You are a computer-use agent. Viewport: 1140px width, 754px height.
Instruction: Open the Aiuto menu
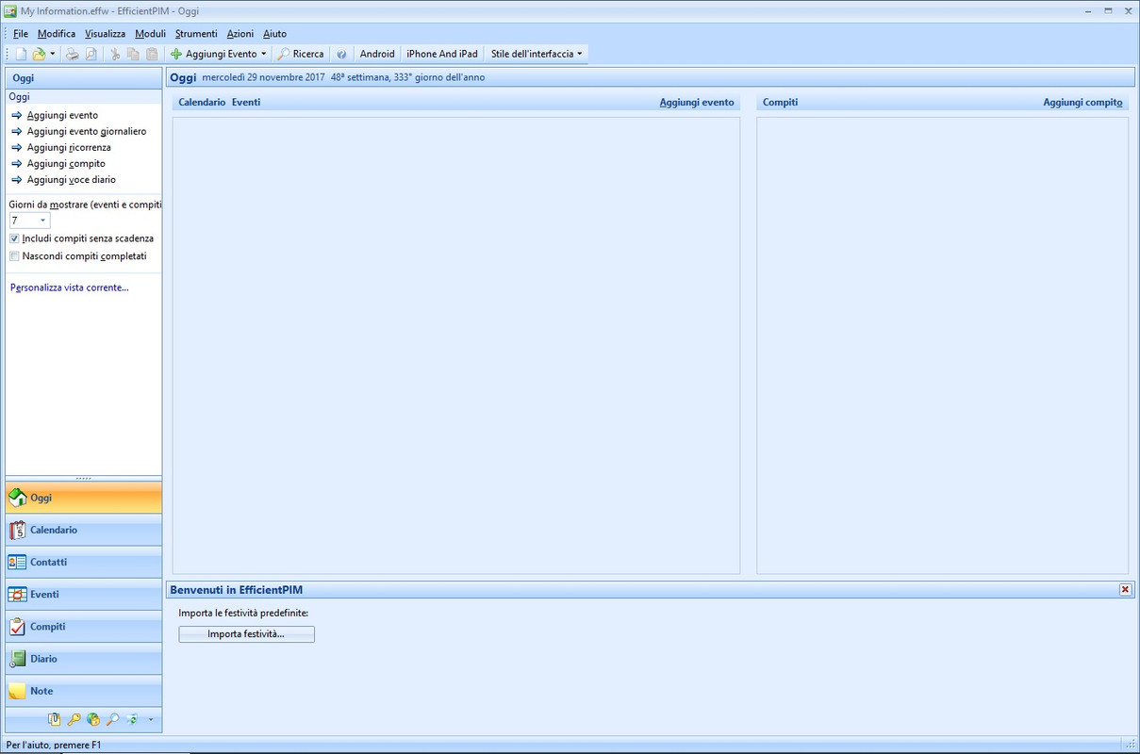click(x=274, y=34)
